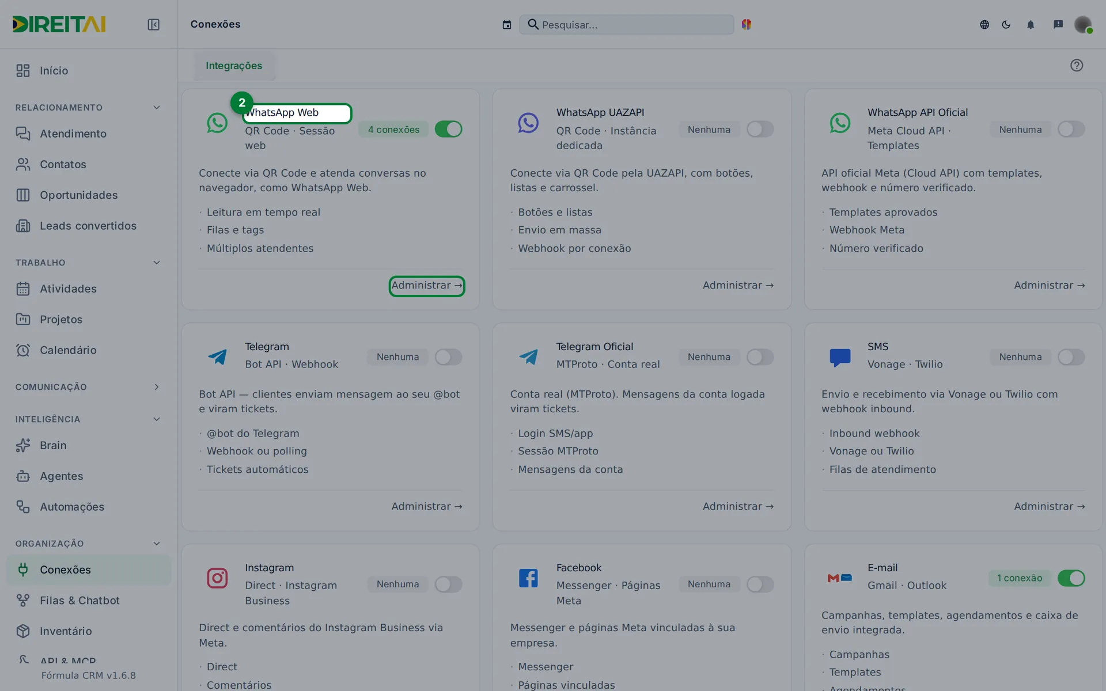The width and height of the screenshot is (1106, 691).
Task: Click the Telegram Oficial plane icon
Action: click(x=528, y=356)
